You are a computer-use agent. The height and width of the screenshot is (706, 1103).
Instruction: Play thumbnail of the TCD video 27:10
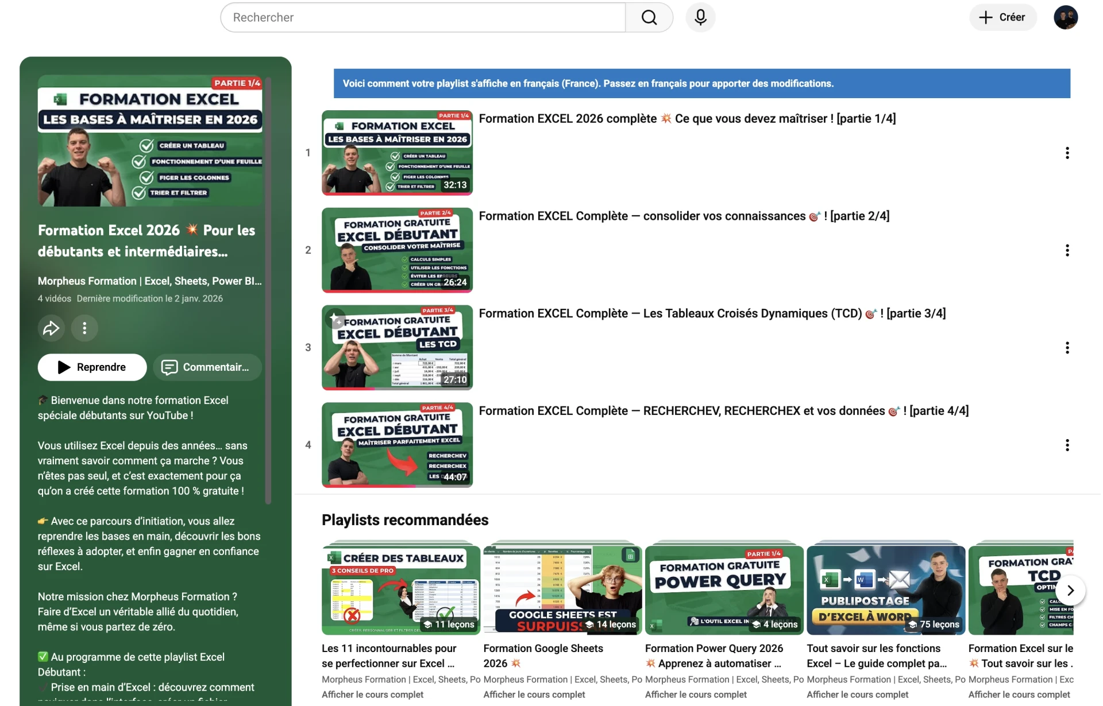tap(397, 348)
